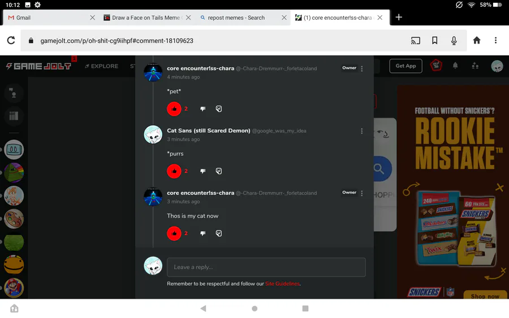Open the browser three-dot overflow menu
This screenshot has height=318, width=509.
pyautogui.click(x=495, y=40)
